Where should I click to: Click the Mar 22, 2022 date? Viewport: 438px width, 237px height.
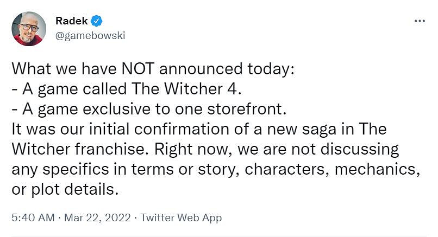point(97,217)
